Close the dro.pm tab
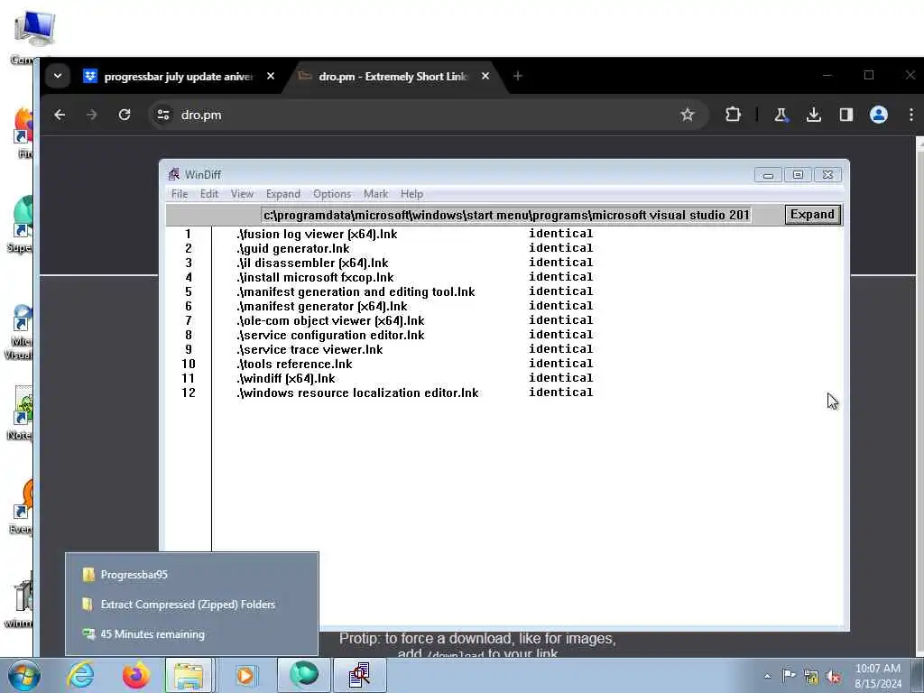Image resolution: width=924 pixels, height=693 pixels. 485,76
